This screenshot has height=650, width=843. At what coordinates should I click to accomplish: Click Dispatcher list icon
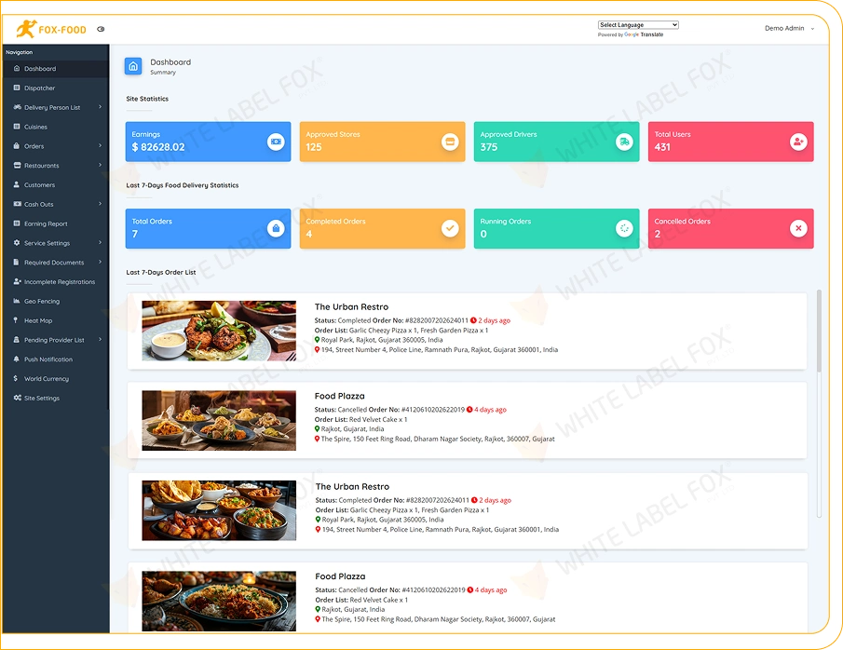[x=17, y=88]
